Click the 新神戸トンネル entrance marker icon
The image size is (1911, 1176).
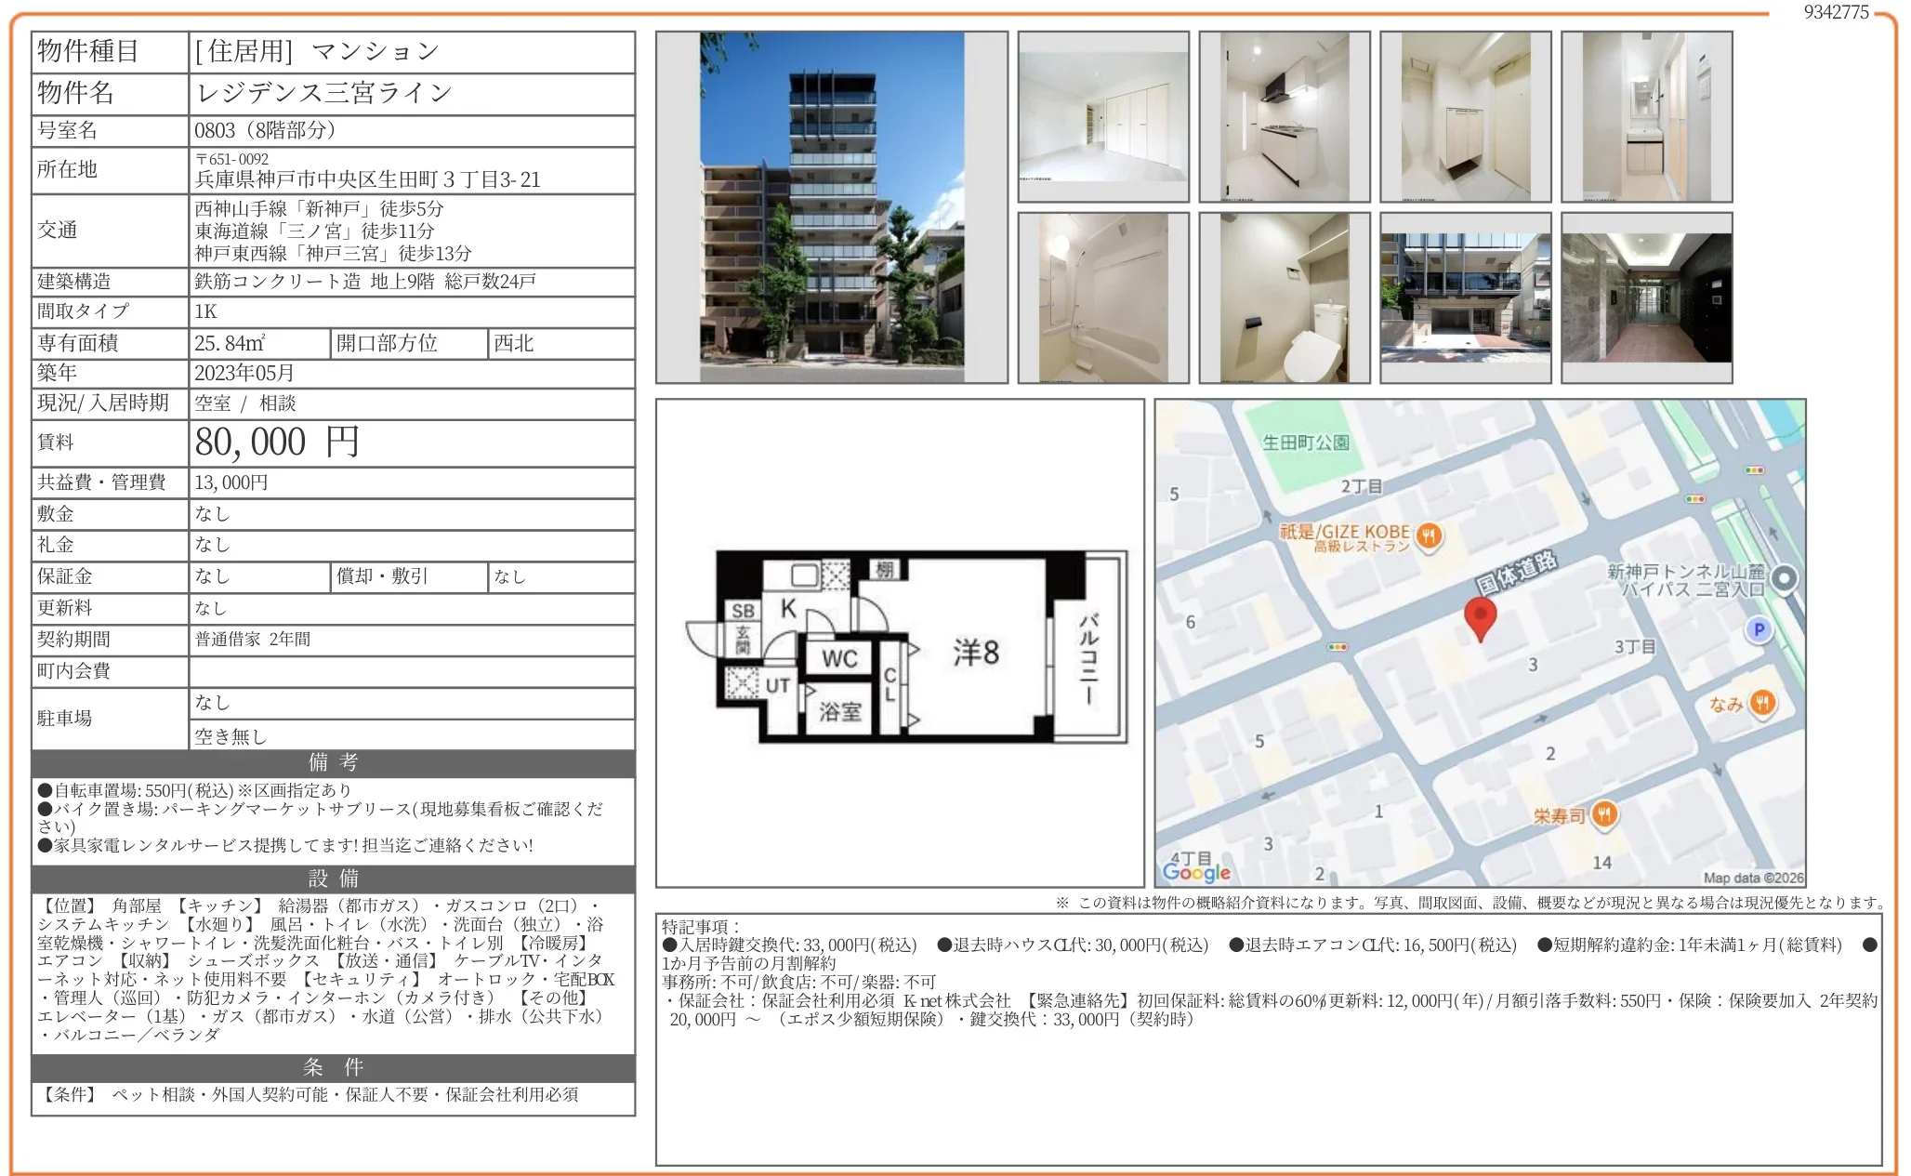click(x=1784, y=578)
